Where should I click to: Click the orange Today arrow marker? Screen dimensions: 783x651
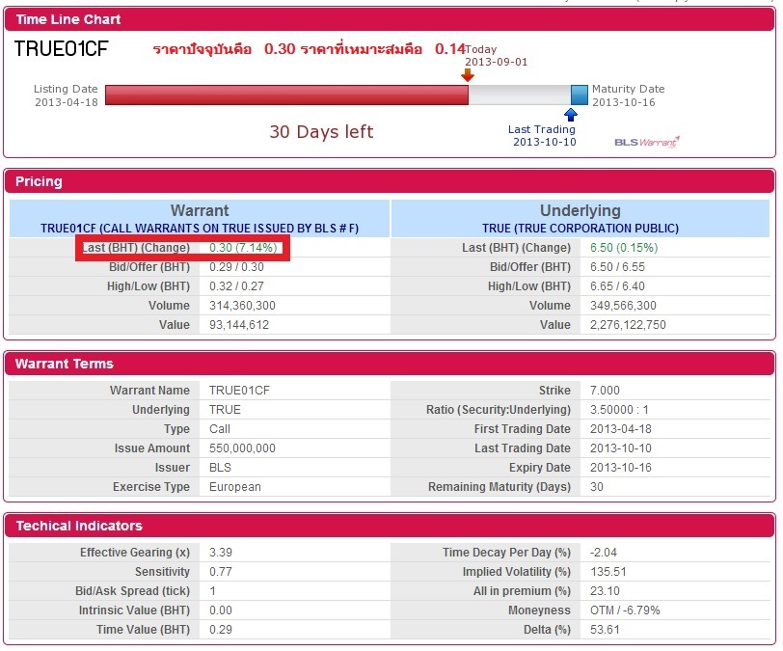pos(467,75)
